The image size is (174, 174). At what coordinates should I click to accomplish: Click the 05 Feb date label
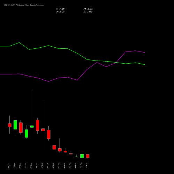tap(65, 166)
